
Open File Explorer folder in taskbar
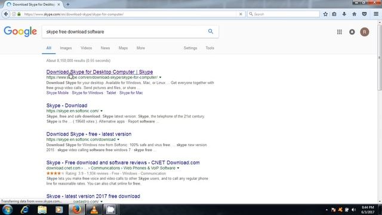42,210
